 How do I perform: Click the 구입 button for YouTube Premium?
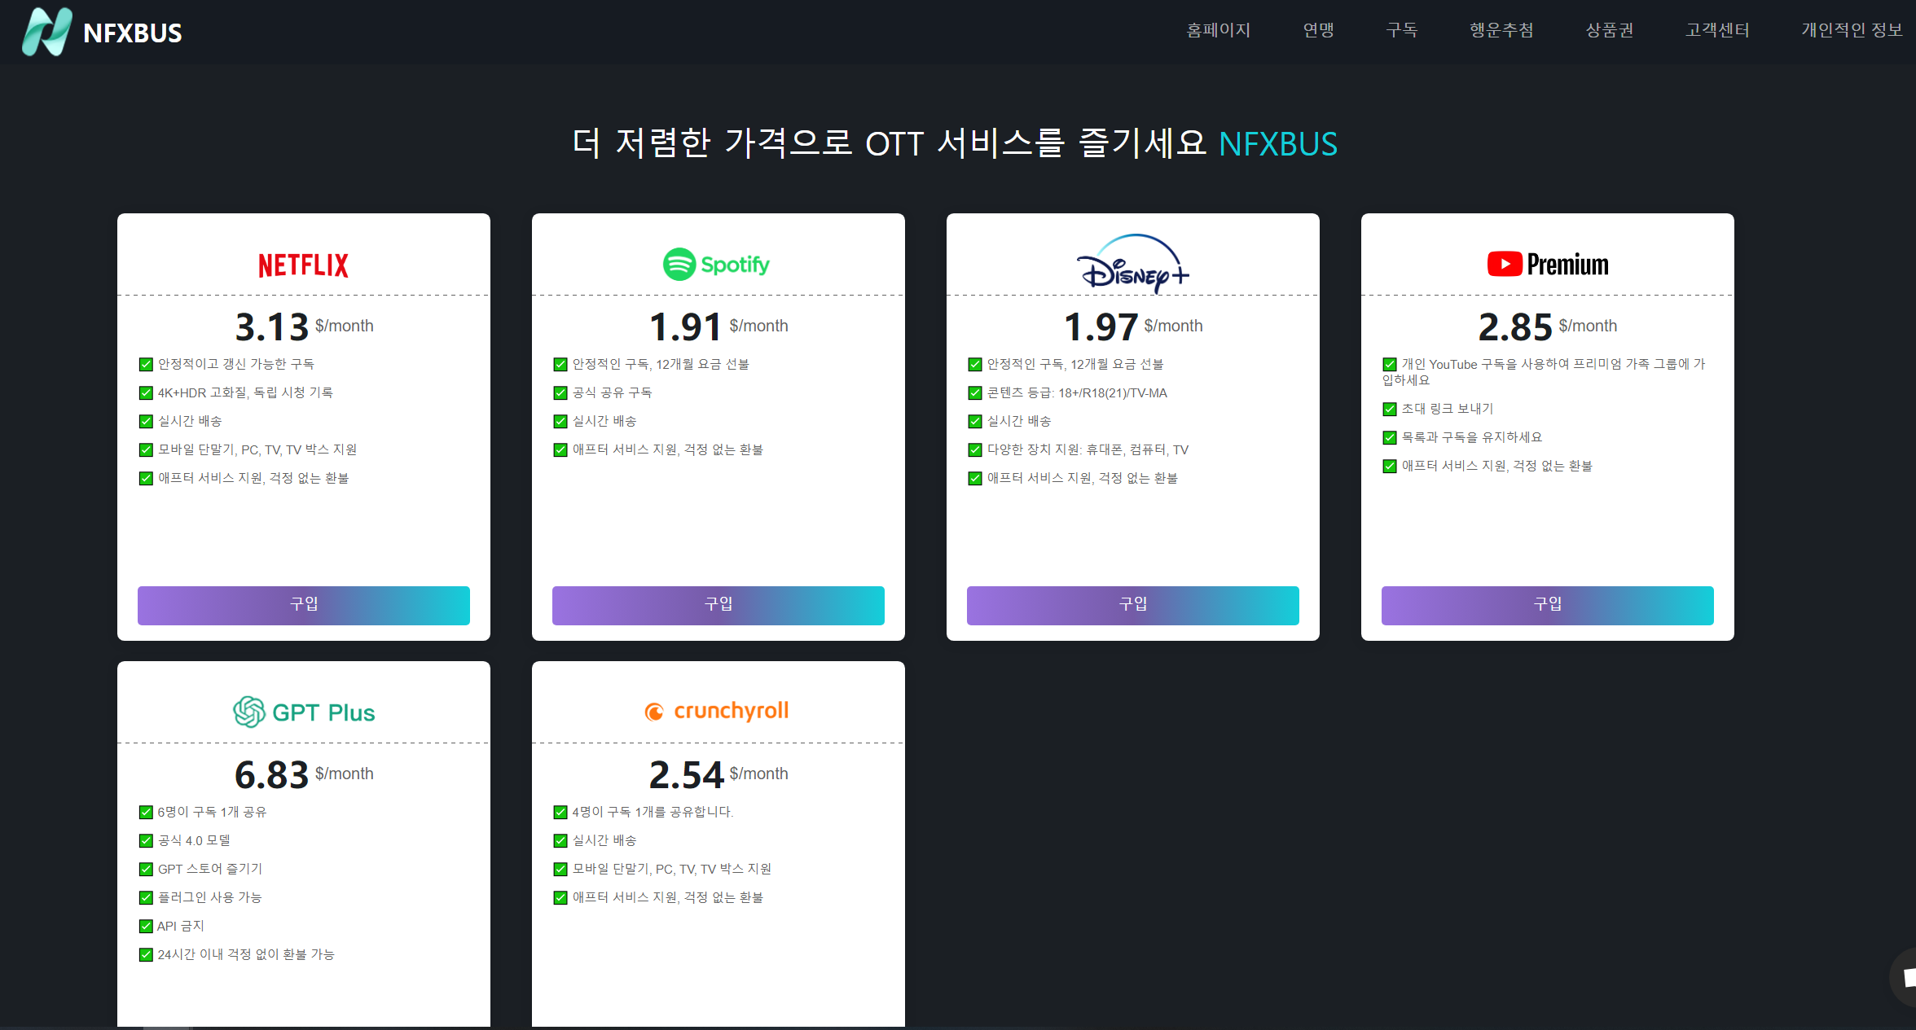point(1548,605)
